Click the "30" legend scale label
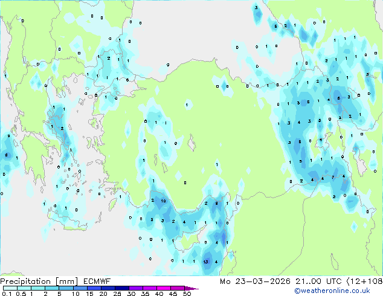 tap(131, 294)
